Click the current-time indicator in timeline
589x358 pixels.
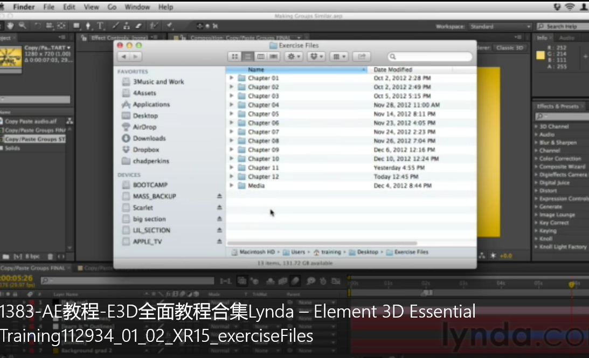tap(571, 284)
